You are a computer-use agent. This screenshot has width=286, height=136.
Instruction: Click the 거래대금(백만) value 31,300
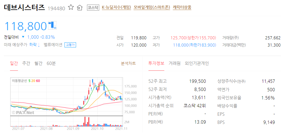(274, 45)
